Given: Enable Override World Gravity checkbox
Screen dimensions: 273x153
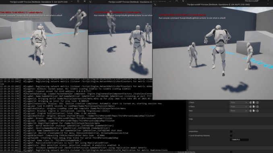Looking at the screenshot, I should click(x=231, y=152).
